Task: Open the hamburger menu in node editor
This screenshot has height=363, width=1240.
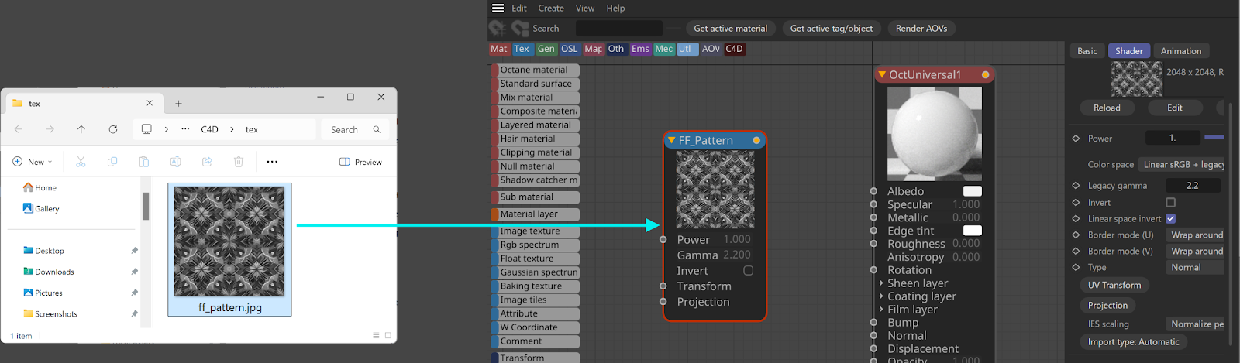Action: tap(498, 9)
